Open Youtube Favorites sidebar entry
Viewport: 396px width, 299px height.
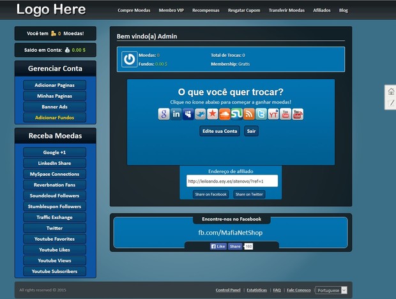54,239
